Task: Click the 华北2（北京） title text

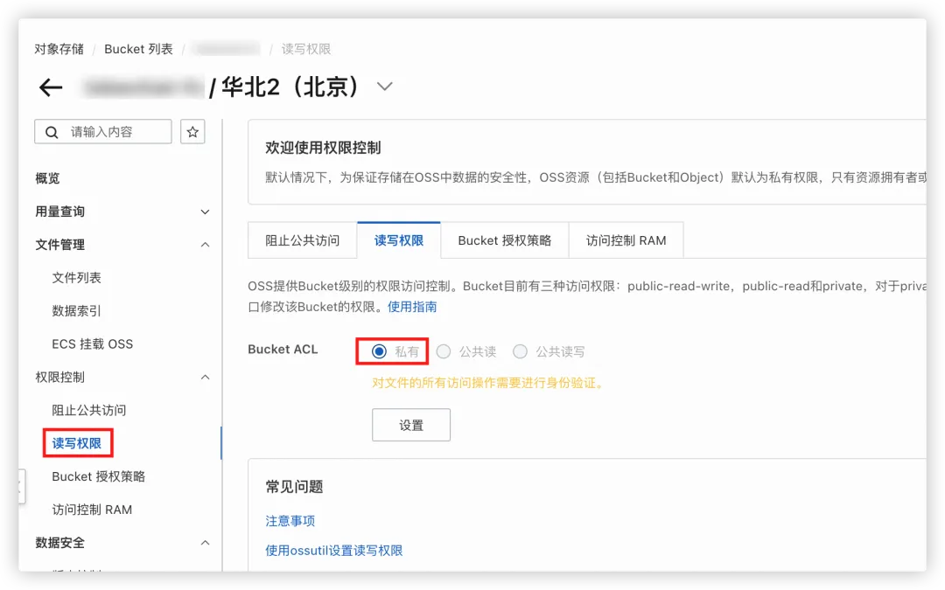Action: (x=290, y=87)
